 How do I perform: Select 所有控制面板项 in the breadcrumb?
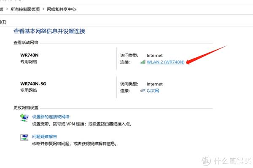(25, 9)
